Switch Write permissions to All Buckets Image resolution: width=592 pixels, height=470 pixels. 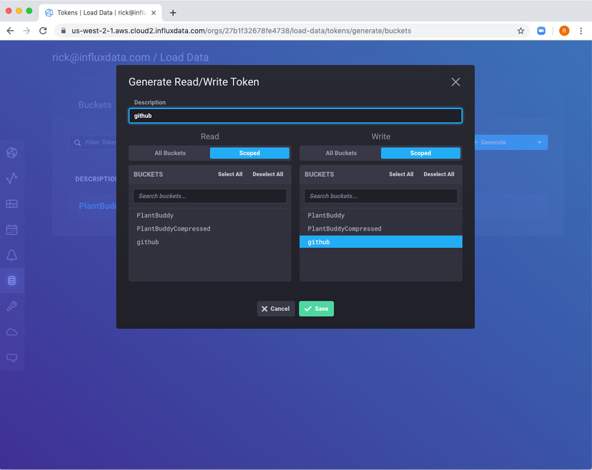pos(341,153)
